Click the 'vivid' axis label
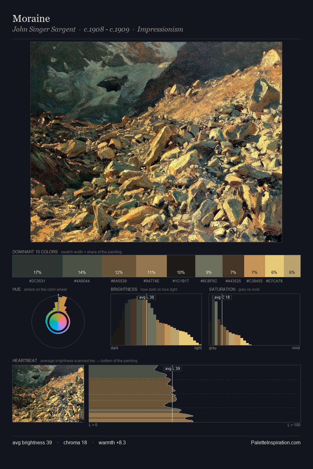The image size is (313, 469). click(296, 348)
